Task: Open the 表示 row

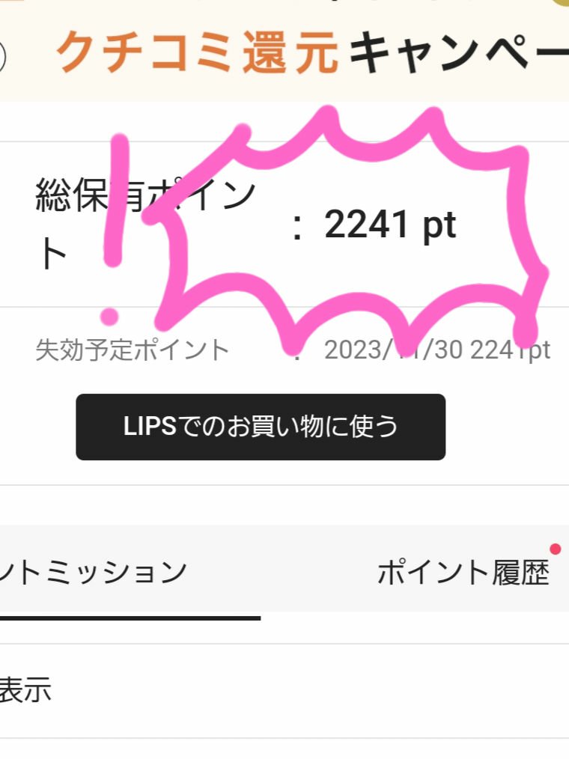Action: pos(284,691)
